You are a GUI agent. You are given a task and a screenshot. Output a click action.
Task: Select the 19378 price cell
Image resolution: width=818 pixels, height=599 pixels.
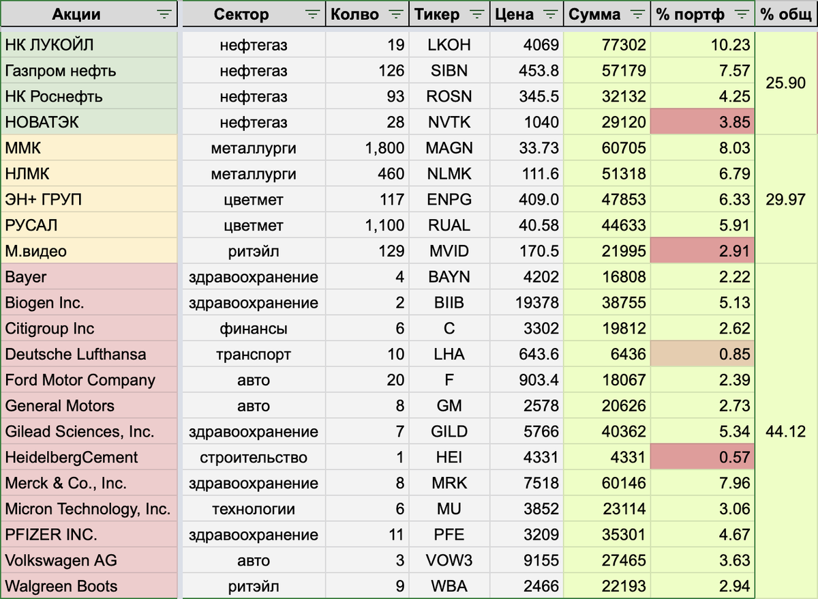527,303
